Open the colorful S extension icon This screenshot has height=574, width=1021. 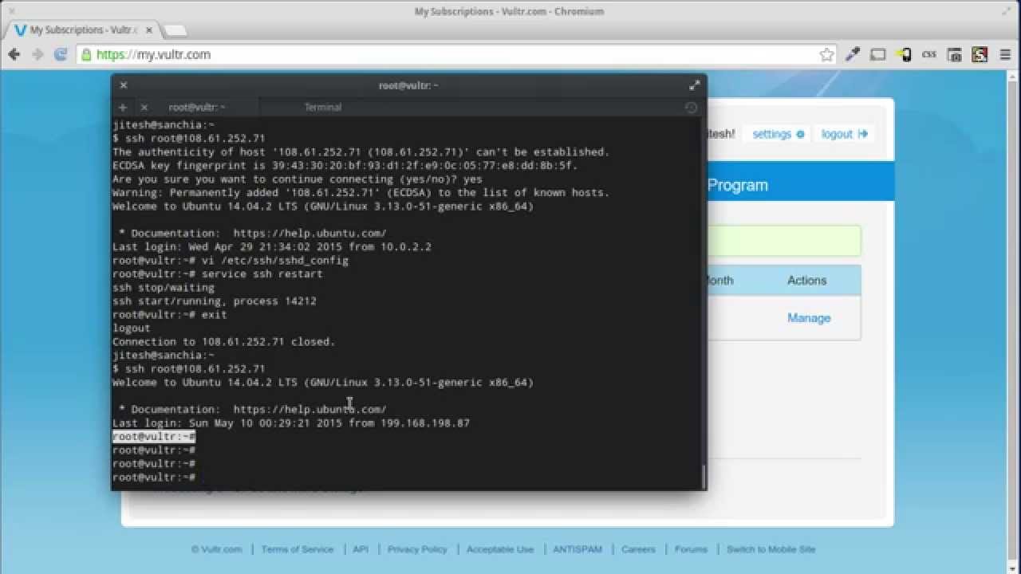[980, 54]
